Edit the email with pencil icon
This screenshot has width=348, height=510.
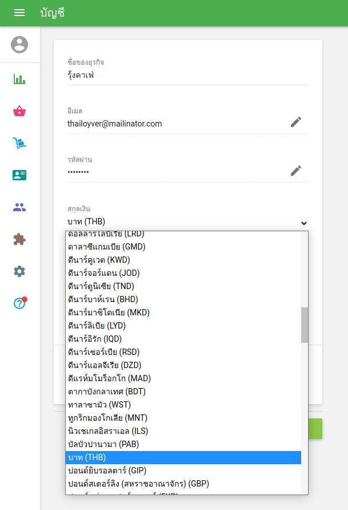click(295, 122)
